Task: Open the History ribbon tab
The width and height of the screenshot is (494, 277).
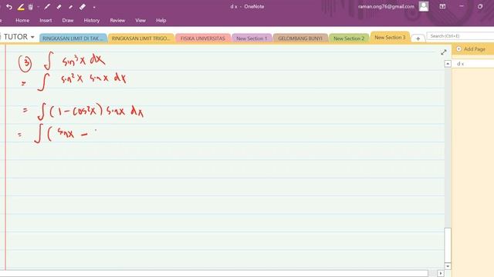Action: point(92,21)
